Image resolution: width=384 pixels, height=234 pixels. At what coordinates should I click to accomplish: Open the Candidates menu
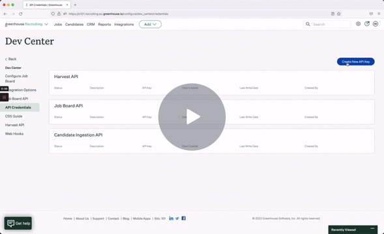(74, 25)
